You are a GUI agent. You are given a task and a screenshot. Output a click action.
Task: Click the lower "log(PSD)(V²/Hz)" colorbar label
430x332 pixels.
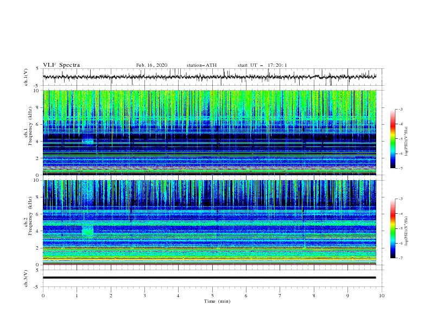pos(407,231)
